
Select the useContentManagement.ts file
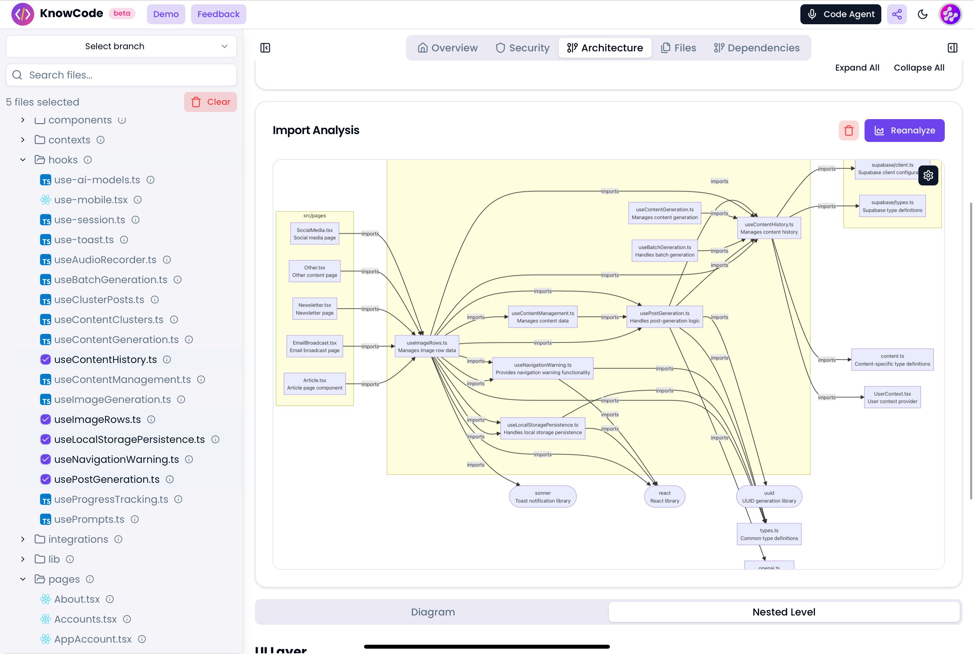[123, 379]
